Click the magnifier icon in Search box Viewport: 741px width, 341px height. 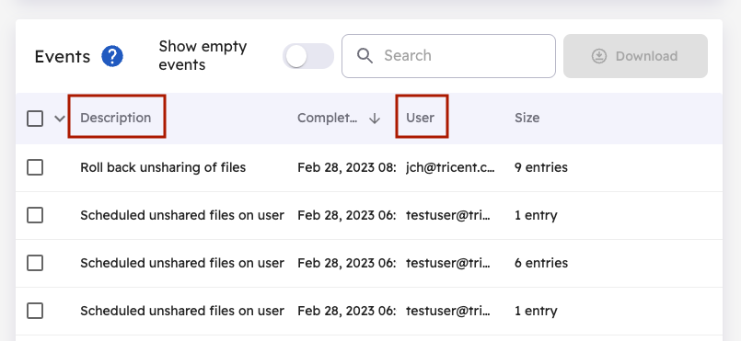365,56
